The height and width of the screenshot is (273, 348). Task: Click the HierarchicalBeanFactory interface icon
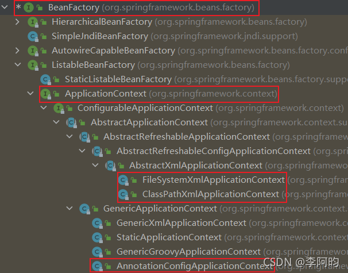(x=33, y=22)
